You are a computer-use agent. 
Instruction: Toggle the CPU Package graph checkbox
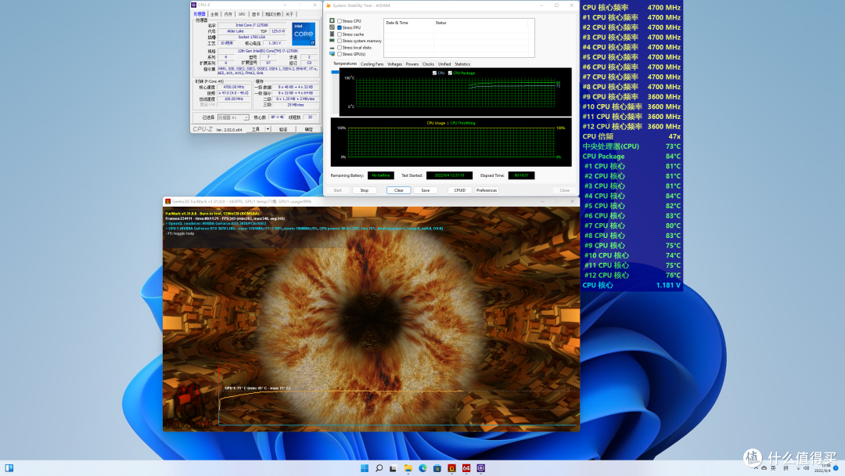click(x=450, y=73)
